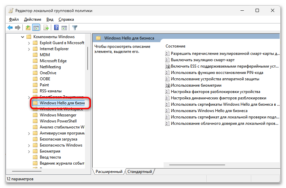Click folder icon in Windows Hello header
Viewport: 286px width, 188px height.
pyautogui.click(x=98, y=38)
